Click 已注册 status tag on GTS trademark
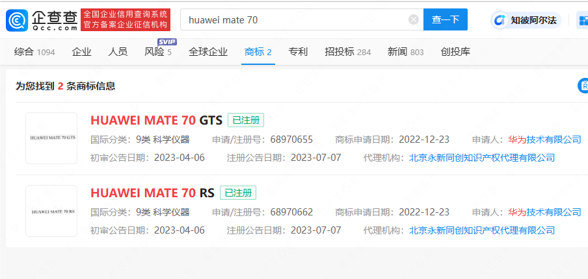 pyautogui.click(x=246, y=120)
